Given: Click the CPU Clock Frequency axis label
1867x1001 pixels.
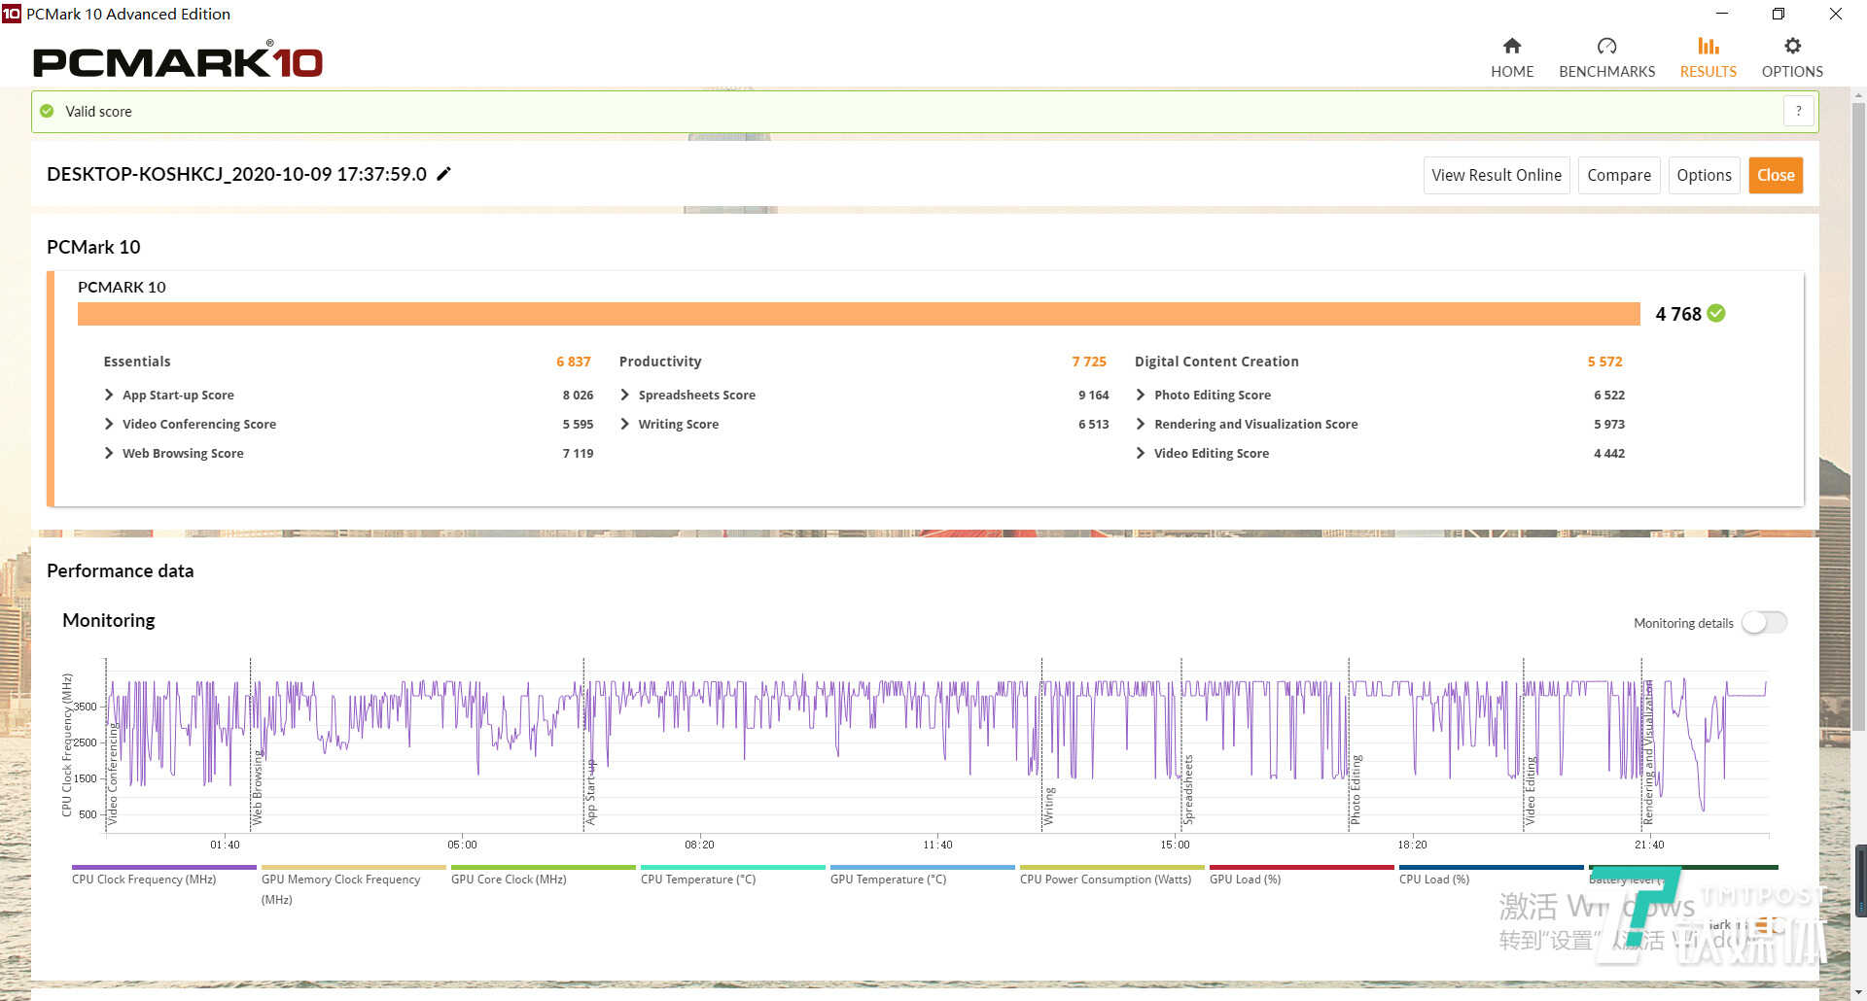Looking at the screenshot, I should [67, 744].
